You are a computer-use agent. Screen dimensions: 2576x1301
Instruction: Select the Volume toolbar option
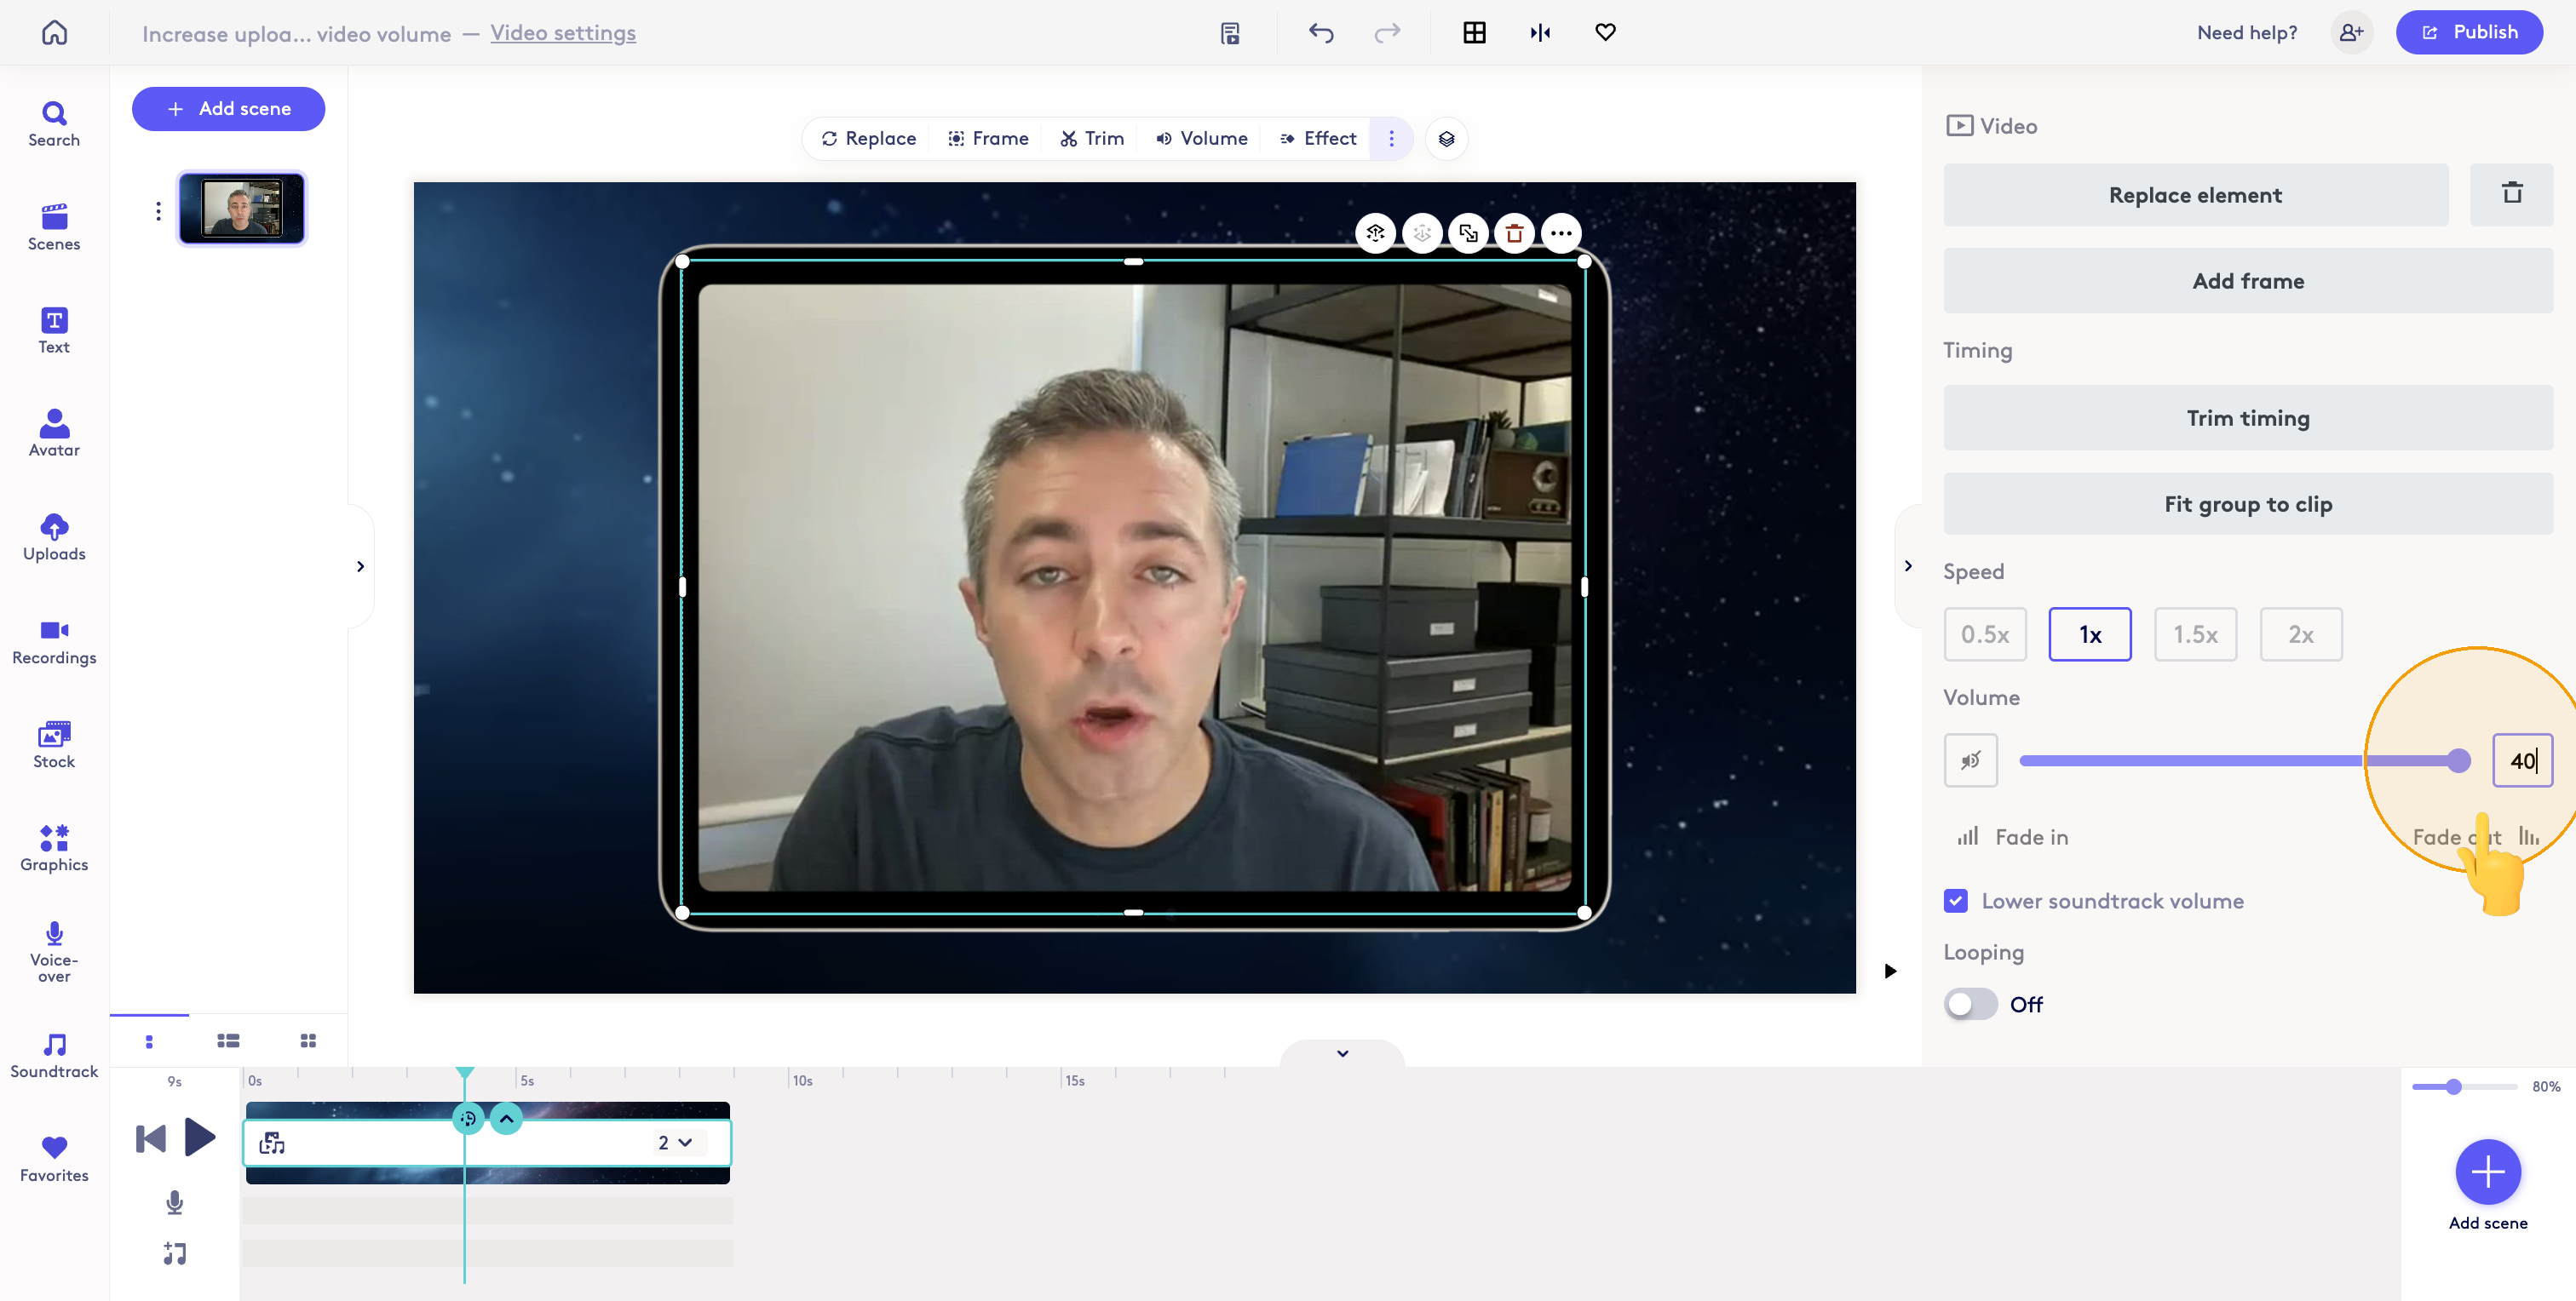pyautogui.click(x=1201, y=139)
